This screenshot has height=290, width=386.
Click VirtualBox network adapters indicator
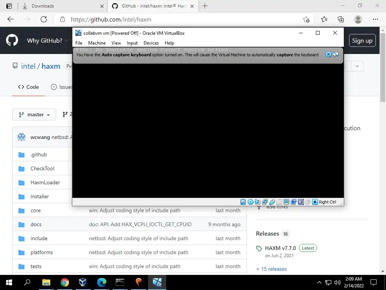pyautogui.click(x=265, y=202)
